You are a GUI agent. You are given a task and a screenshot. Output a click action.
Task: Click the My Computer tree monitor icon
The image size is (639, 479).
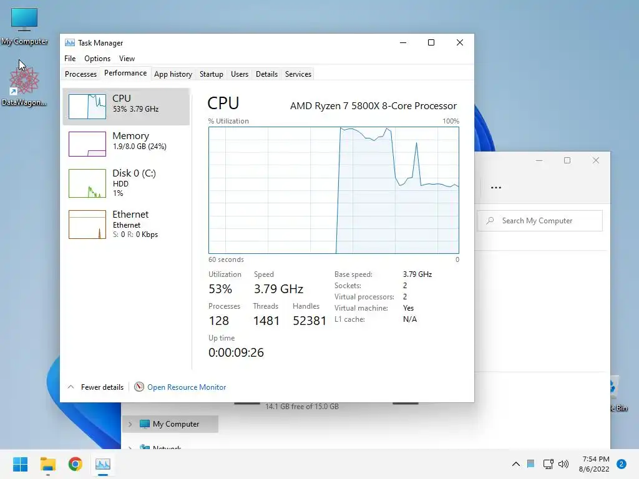(x=145, y=424)
